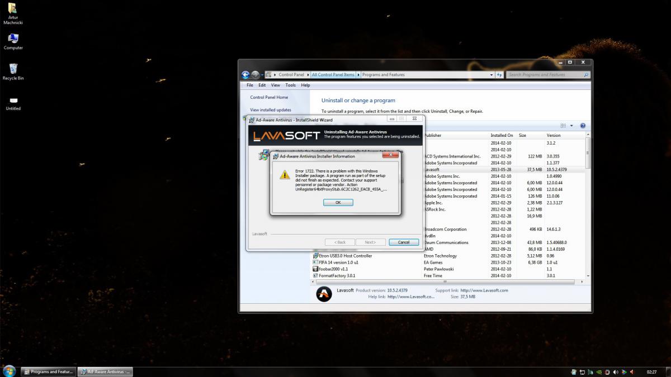
Task: Go back in Programs and Features window
Action: click(x=245, y=75)
